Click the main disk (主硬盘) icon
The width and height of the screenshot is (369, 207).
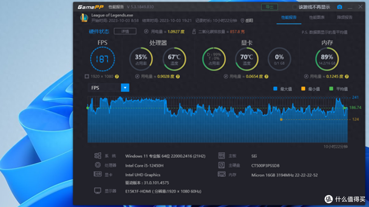coord(221,165)
